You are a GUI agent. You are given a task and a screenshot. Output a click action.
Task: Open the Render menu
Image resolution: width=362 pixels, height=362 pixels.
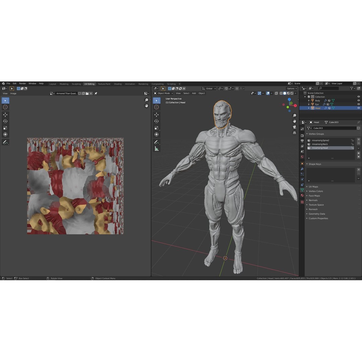point(22,83)
